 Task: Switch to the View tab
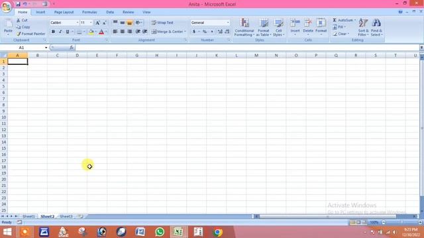(x=146, y=12)
